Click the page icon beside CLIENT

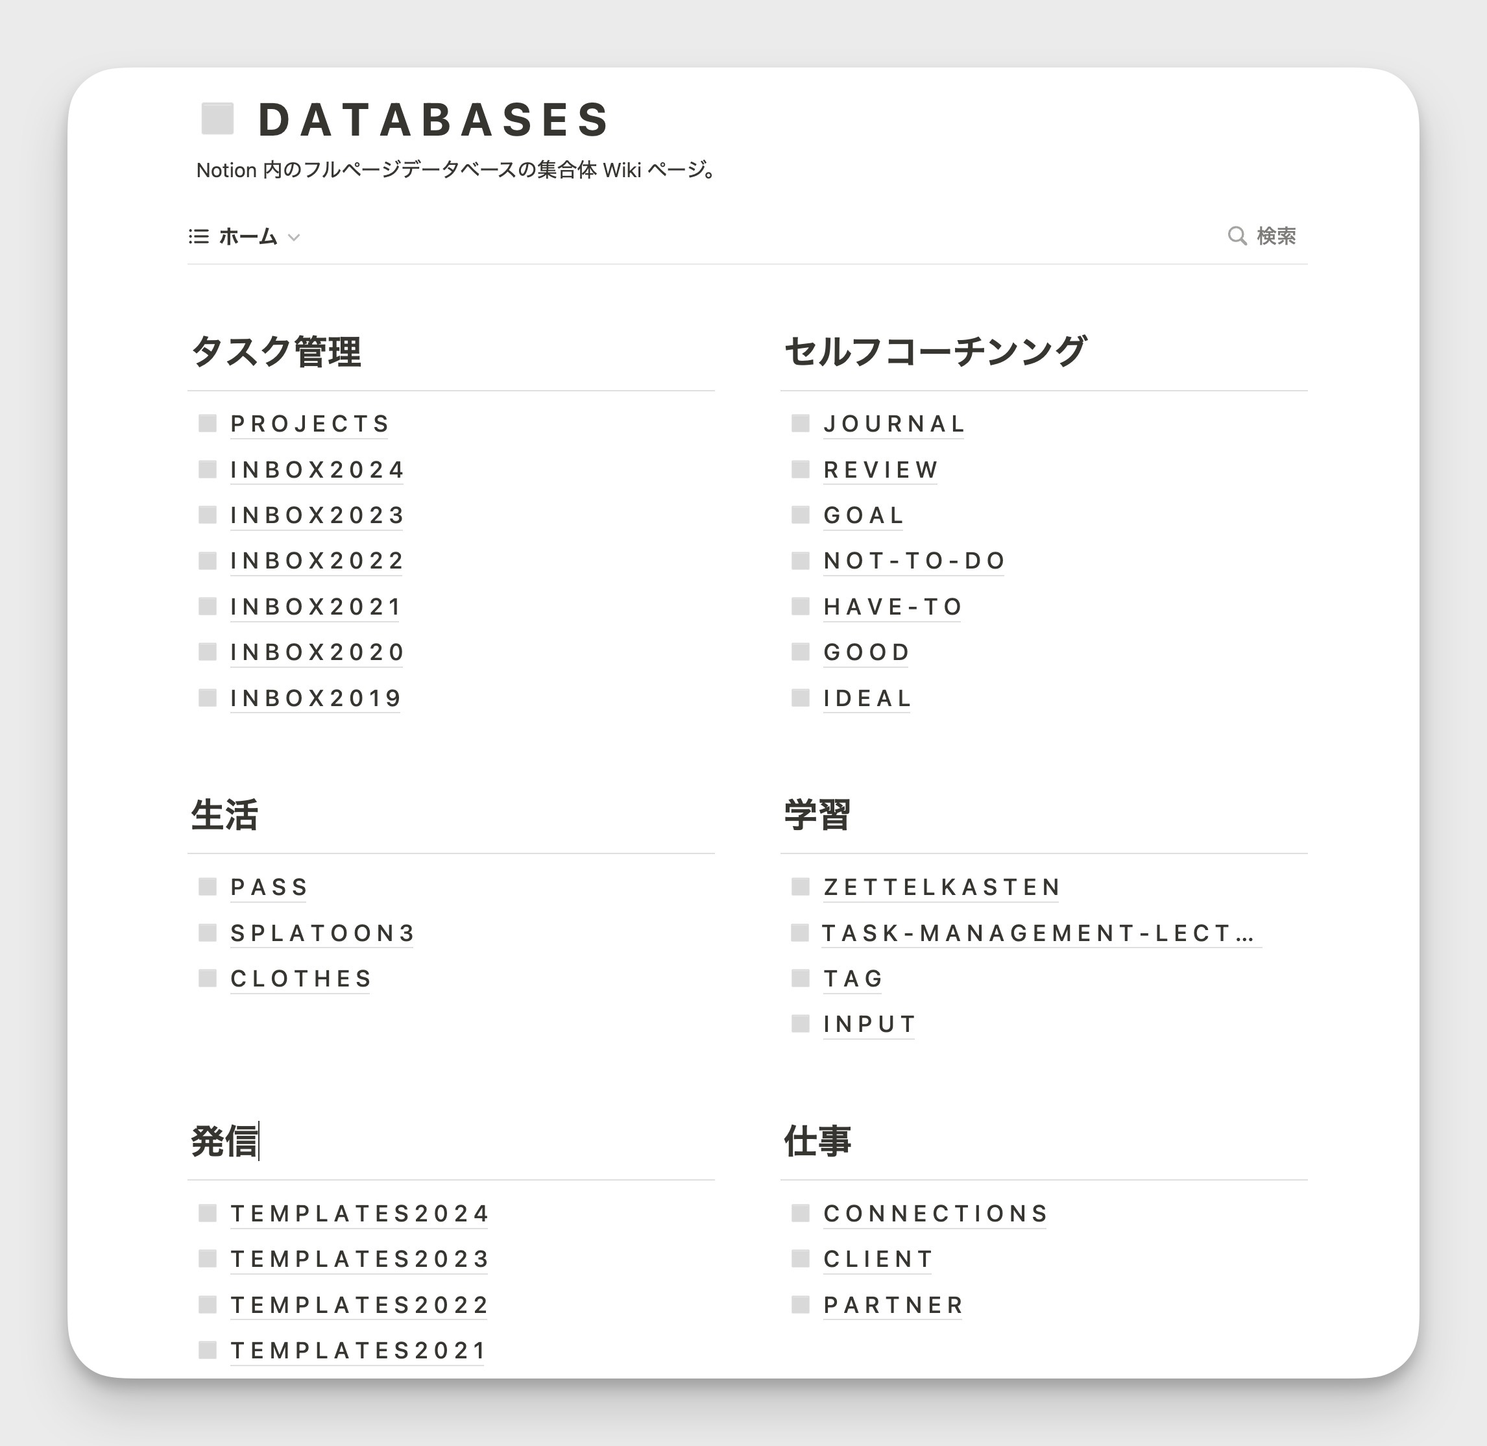pyautogui.click(x=801, y=1258)
